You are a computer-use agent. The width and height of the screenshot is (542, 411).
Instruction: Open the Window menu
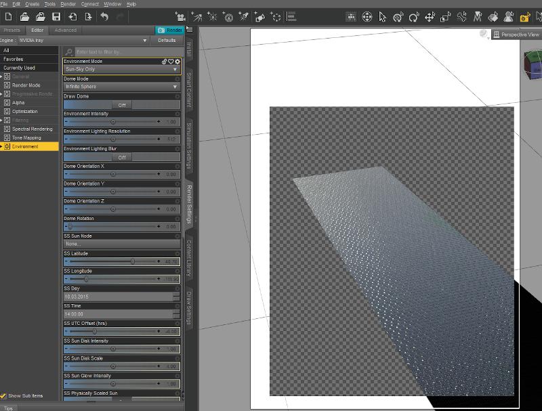pyautogui.click(x=112, y=4)
